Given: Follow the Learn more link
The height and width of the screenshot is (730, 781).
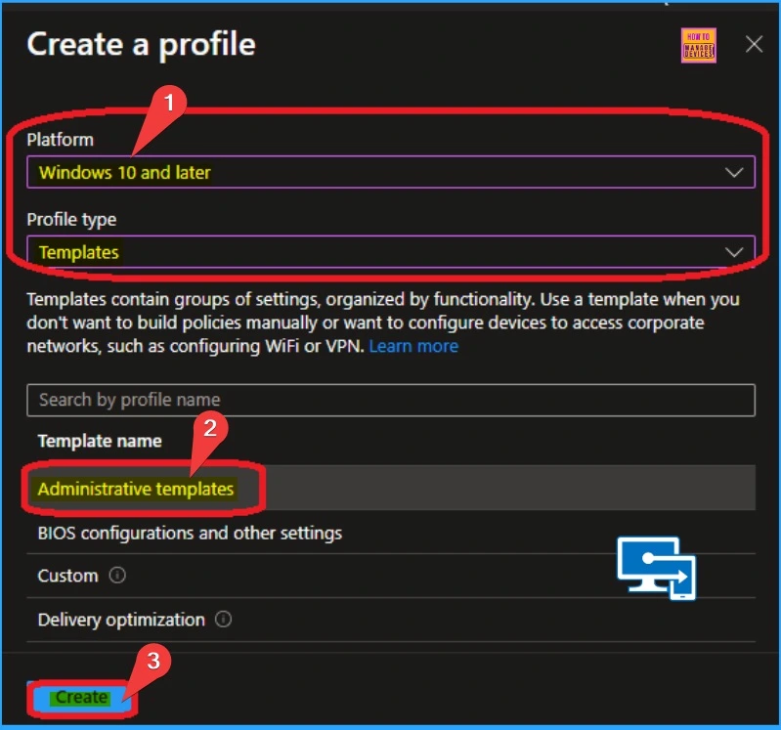Looking at the screenshot, I should tap(413, 346).
